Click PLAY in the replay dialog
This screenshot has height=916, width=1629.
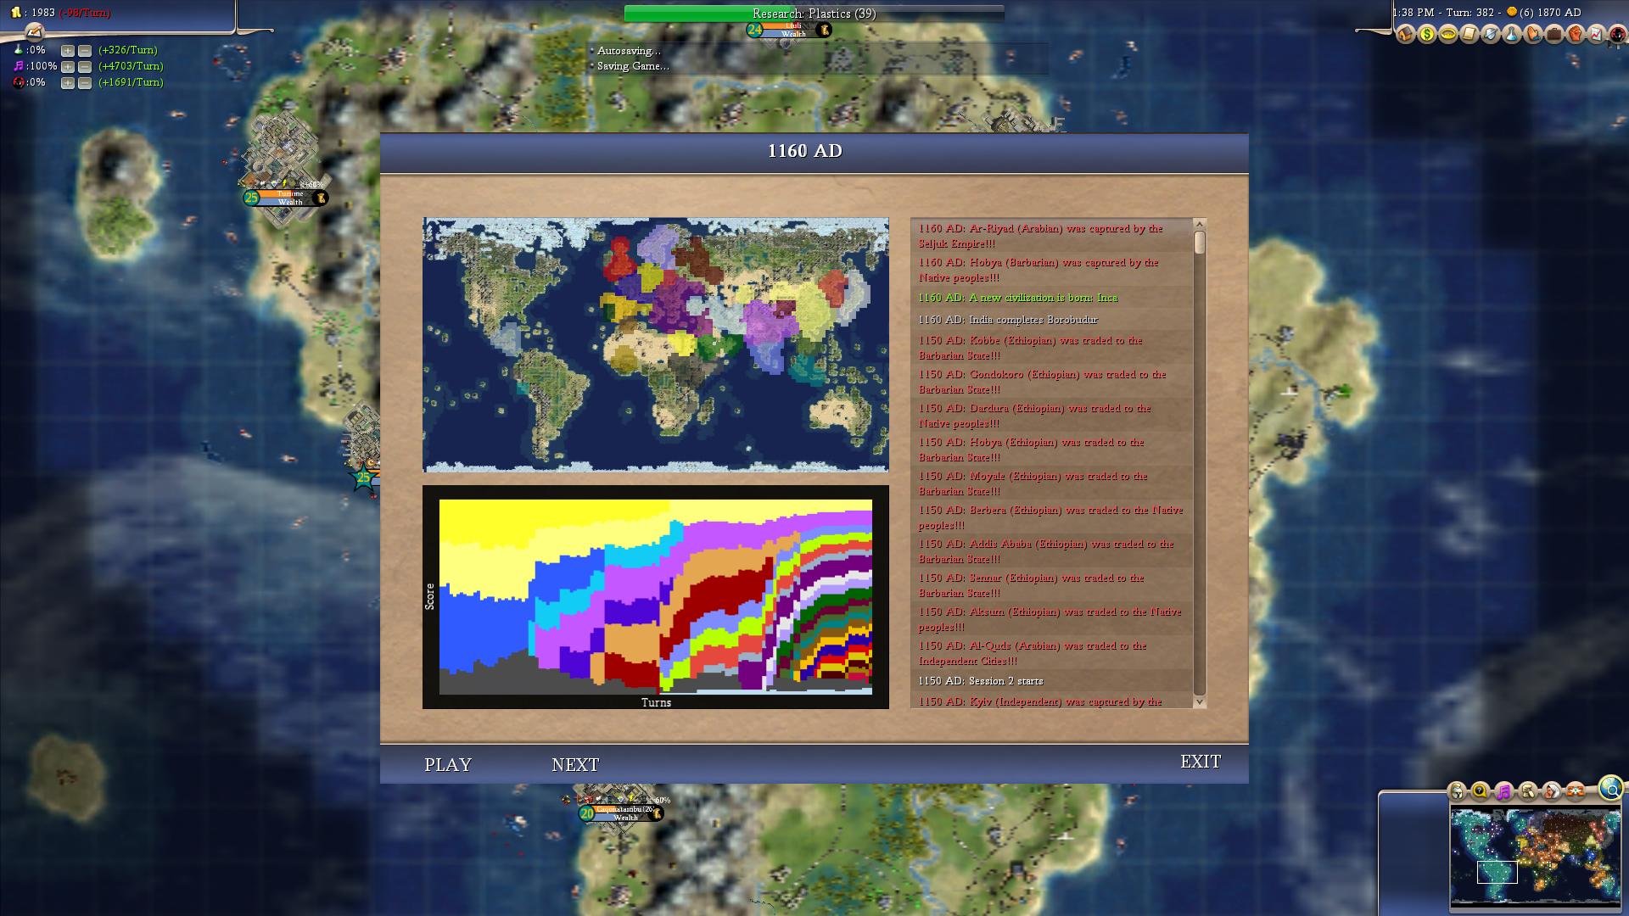tap(448, 764)
